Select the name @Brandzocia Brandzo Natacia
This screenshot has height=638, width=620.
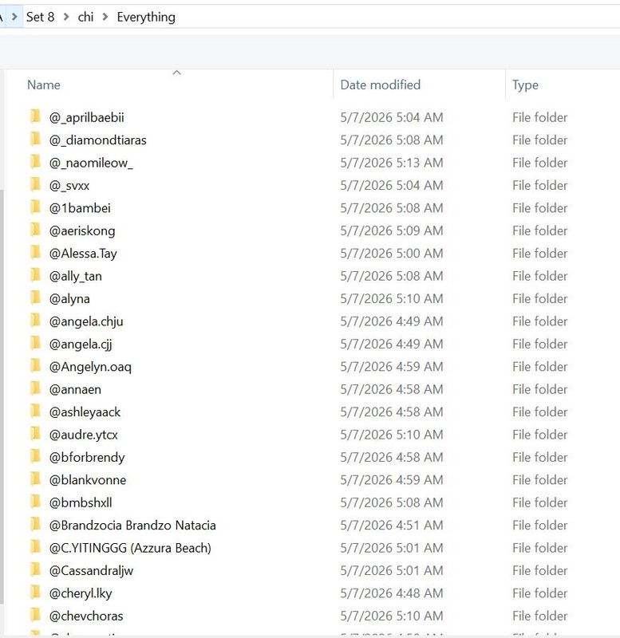(x=132, y=526)
